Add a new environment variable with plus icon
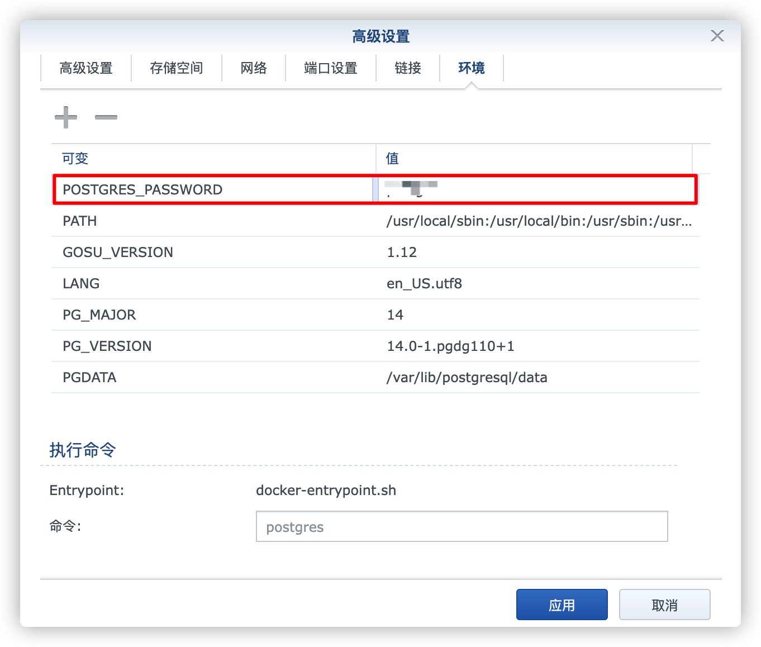Image resolution: width=761 pixels, height=647 pixels. coord(66,117)
